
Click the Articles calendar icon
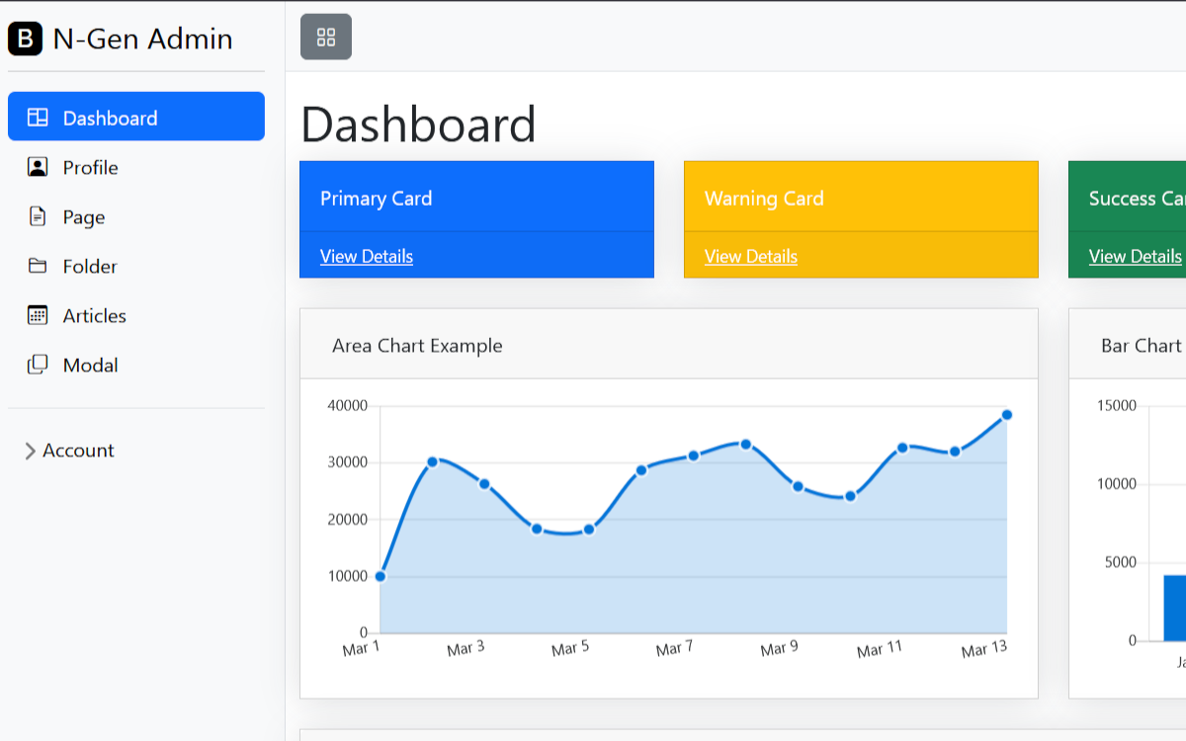coord(38,315)
